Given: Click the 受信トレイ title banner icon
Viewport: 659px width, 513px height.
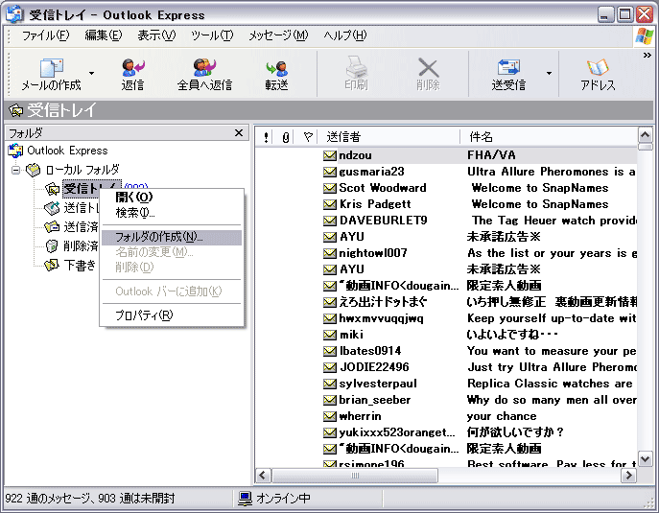Looking at the screenshot, I should point(16,110).
